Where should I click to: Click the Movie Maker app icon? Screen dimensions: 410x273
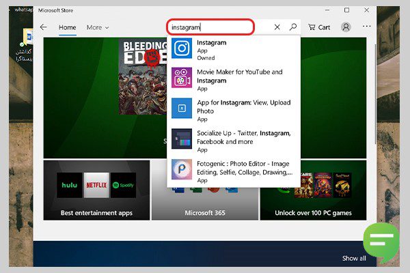pos(182,78)
